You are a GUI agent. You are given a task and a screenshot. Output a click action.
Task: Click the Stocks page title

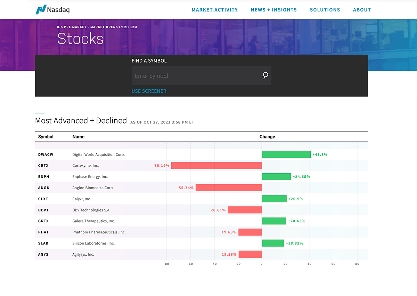(x=81, y=39)
